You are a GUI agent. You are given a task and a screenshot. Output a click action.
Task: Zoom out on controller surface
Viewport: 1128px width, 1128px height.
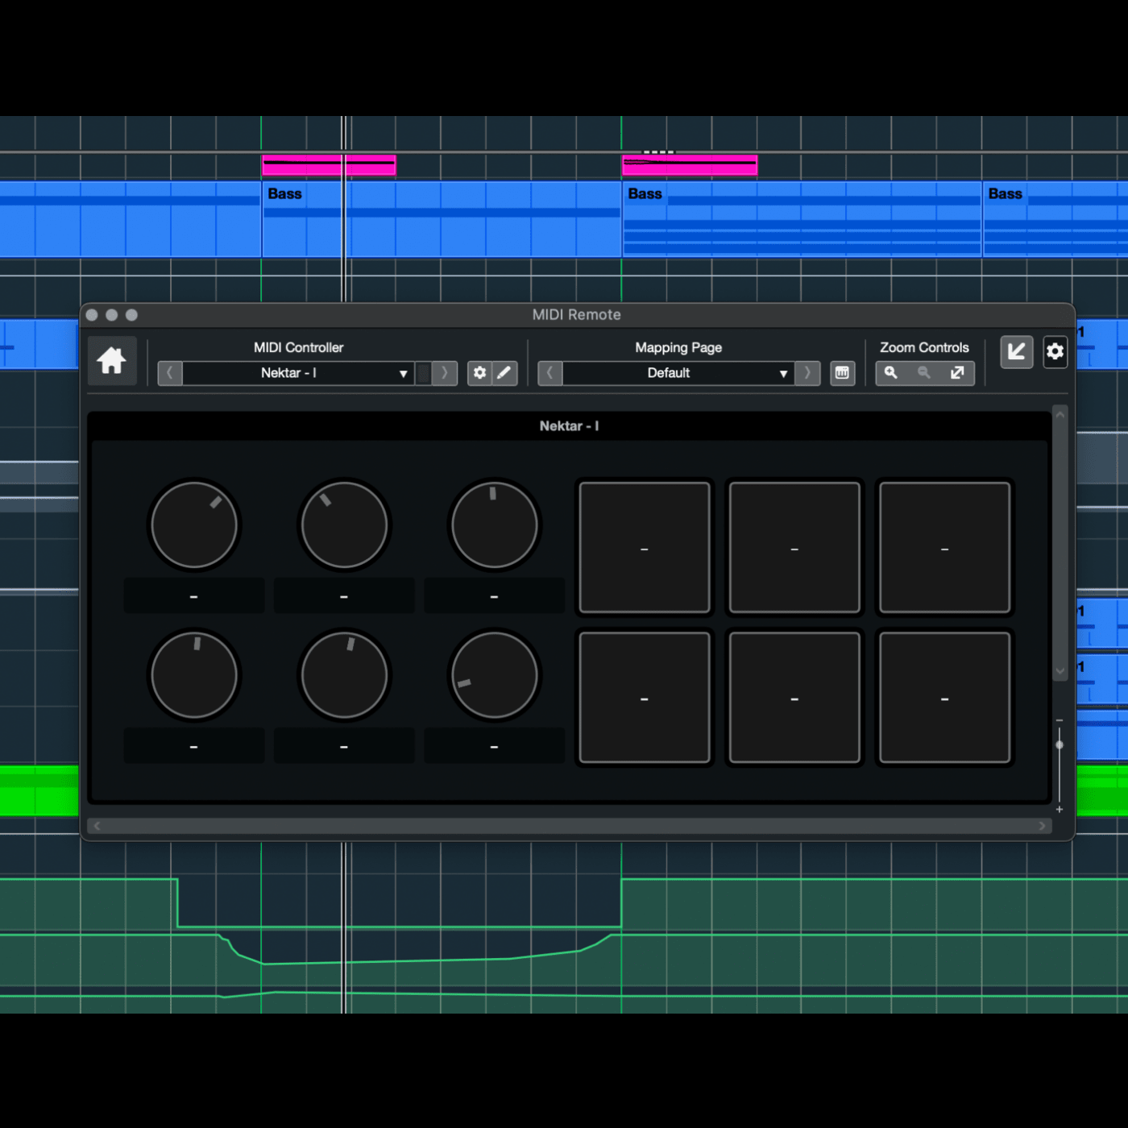924,373
